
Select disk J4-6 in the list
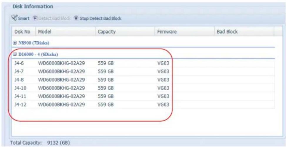(19, 63)
